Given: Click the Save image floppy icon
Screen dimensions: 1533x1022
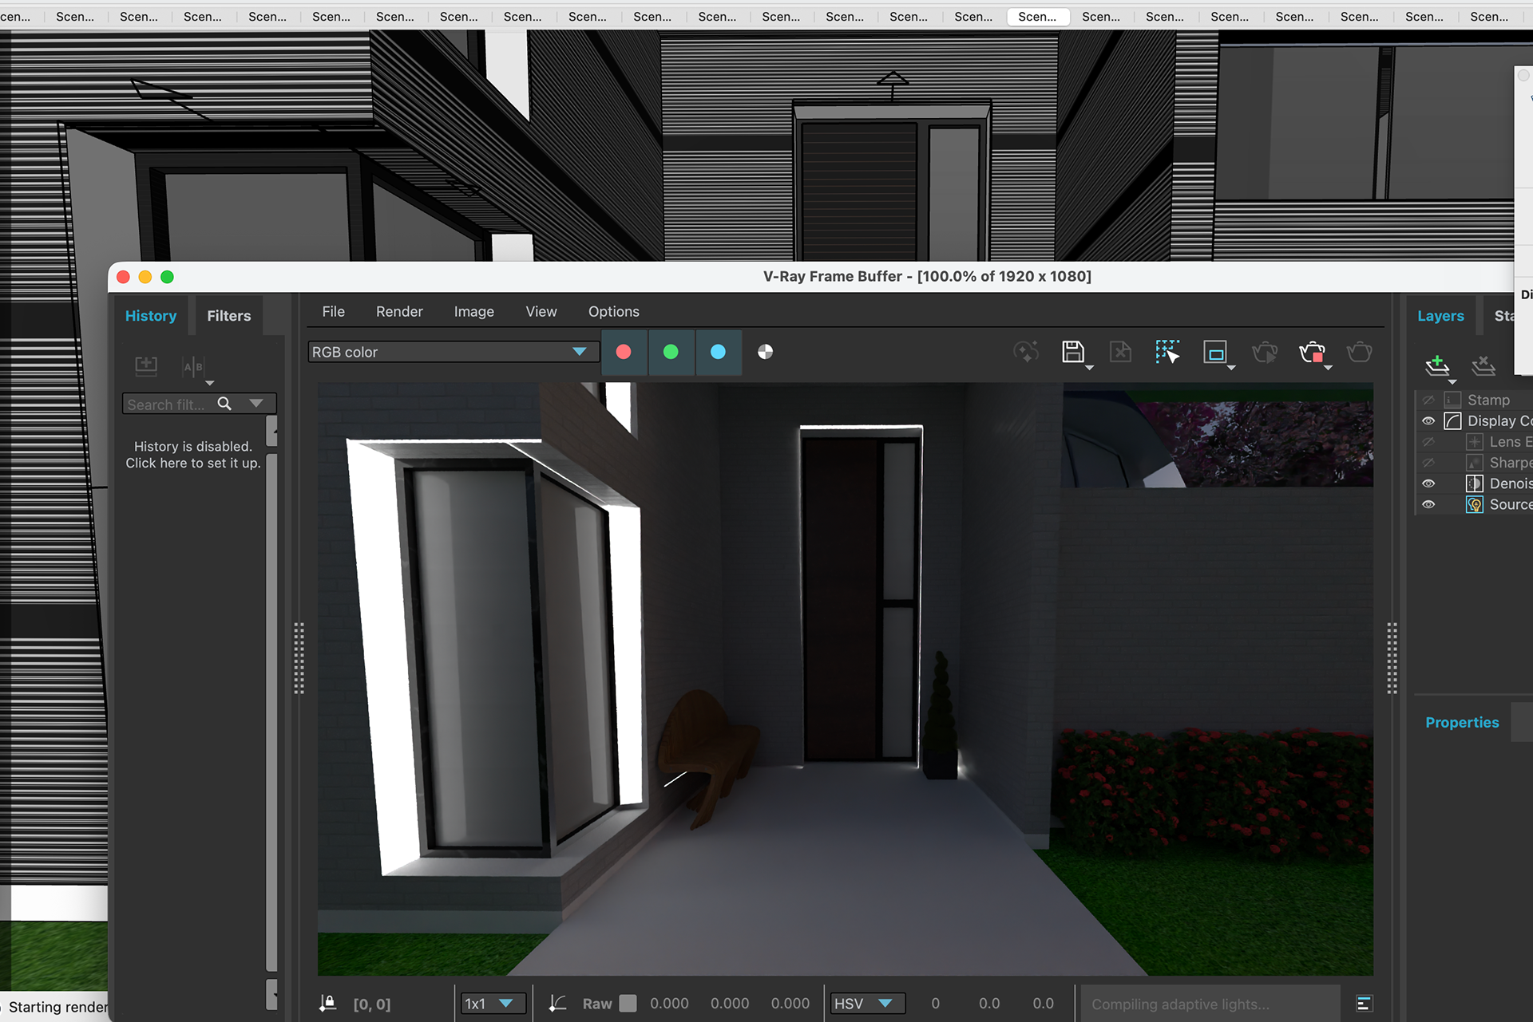Looking at the screenshot, I should coord(1072,352).
